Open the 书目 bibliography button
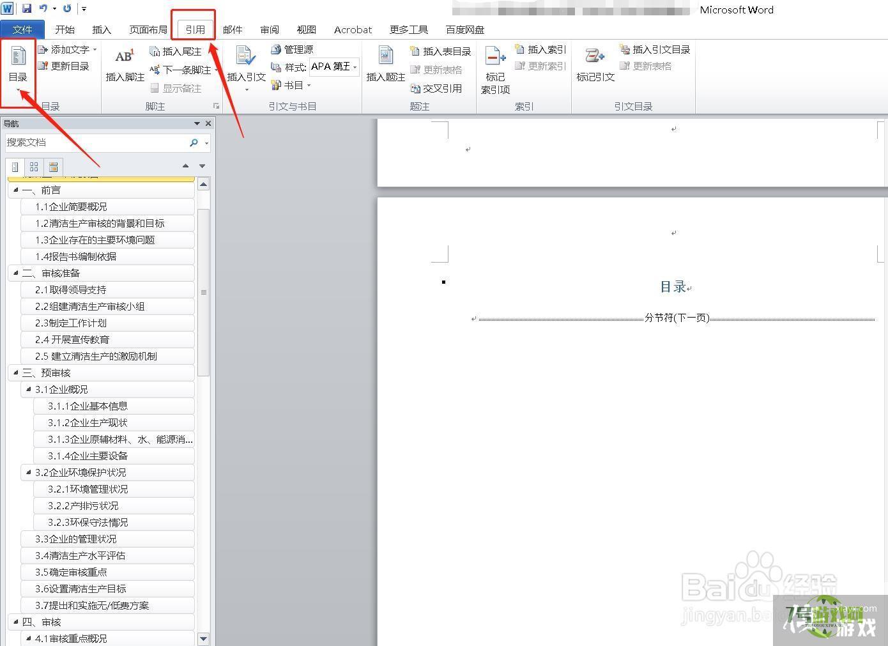Screen dimensions: 888x646 coord(291,85)
